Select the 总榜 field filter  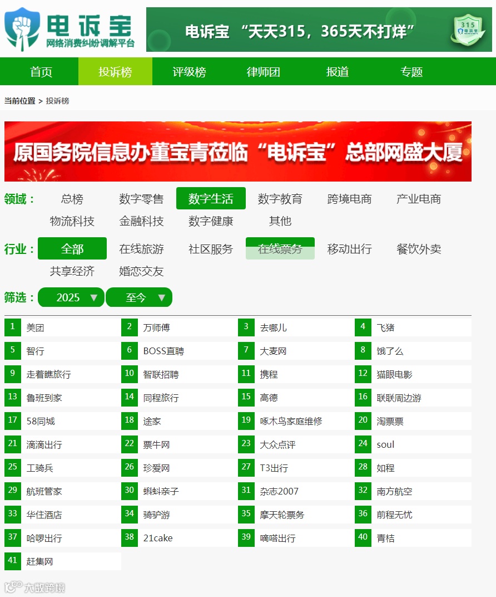[x=72, y=199]
